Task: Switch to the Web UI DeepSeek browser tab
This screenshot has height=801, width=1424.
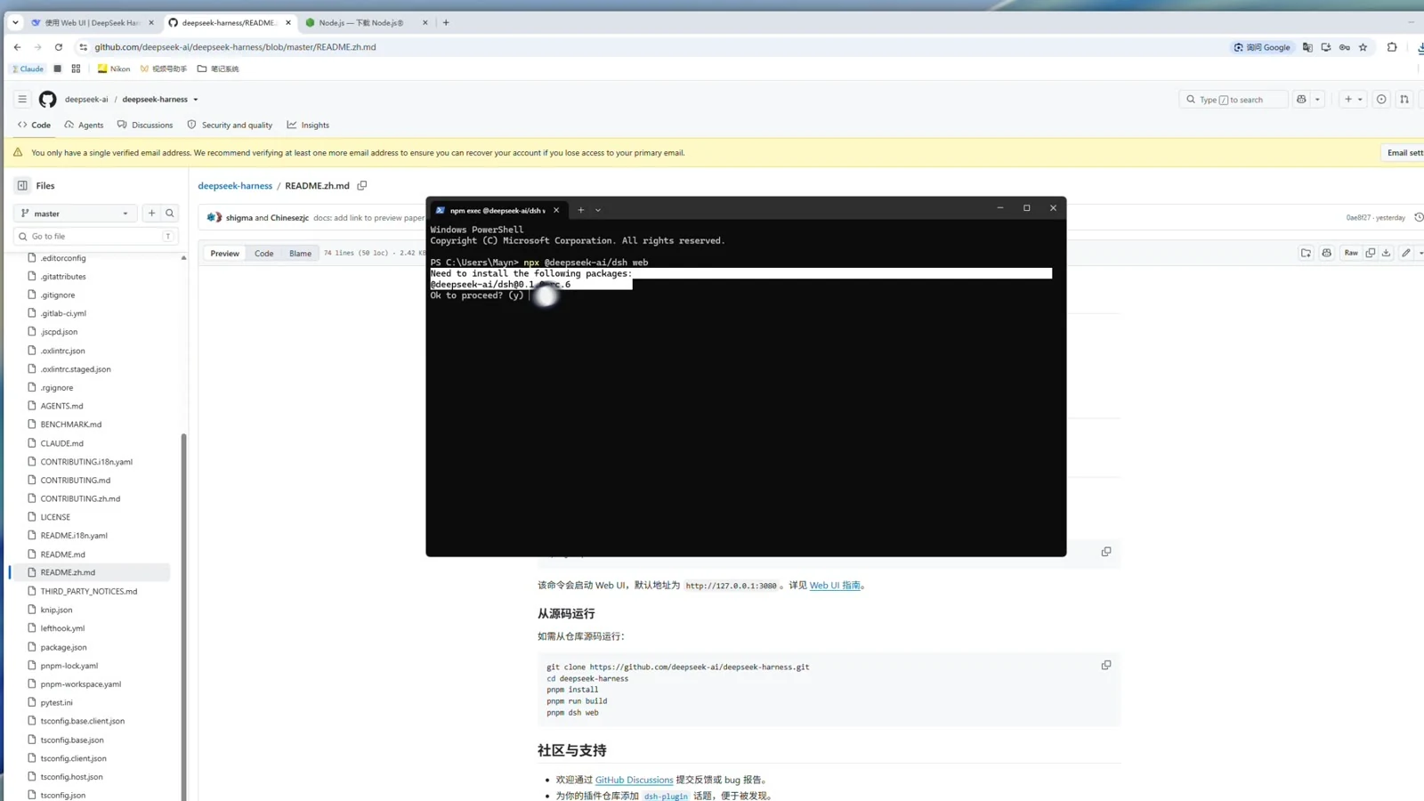Action: click(92, 22)
